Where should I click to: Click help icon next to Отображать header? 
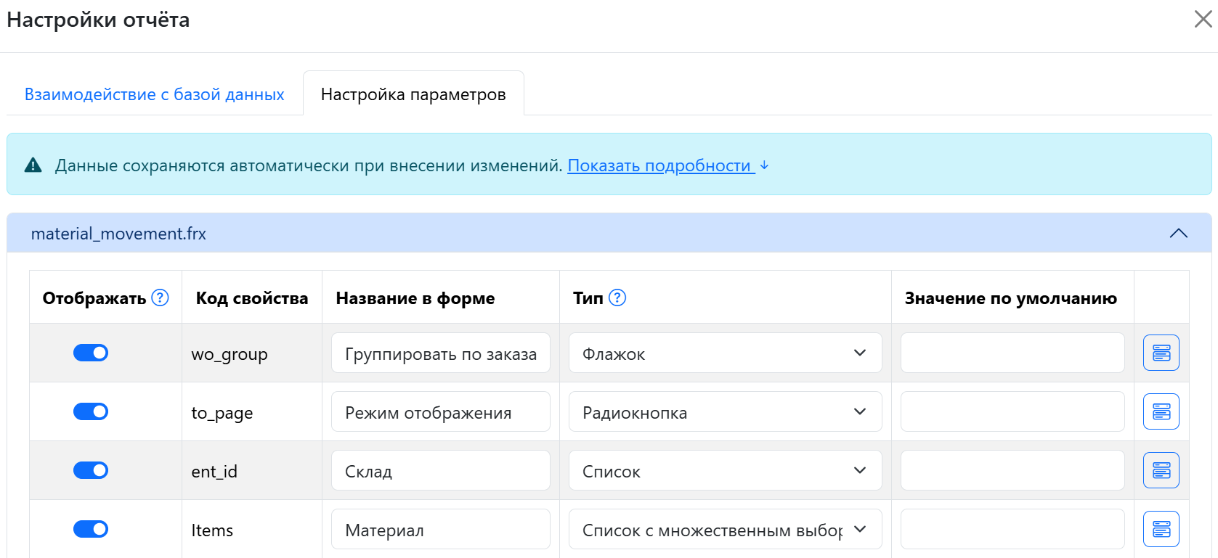point(160,298)
